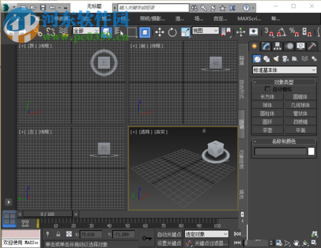Select the Space Warps waves category icon

[304, 58]
